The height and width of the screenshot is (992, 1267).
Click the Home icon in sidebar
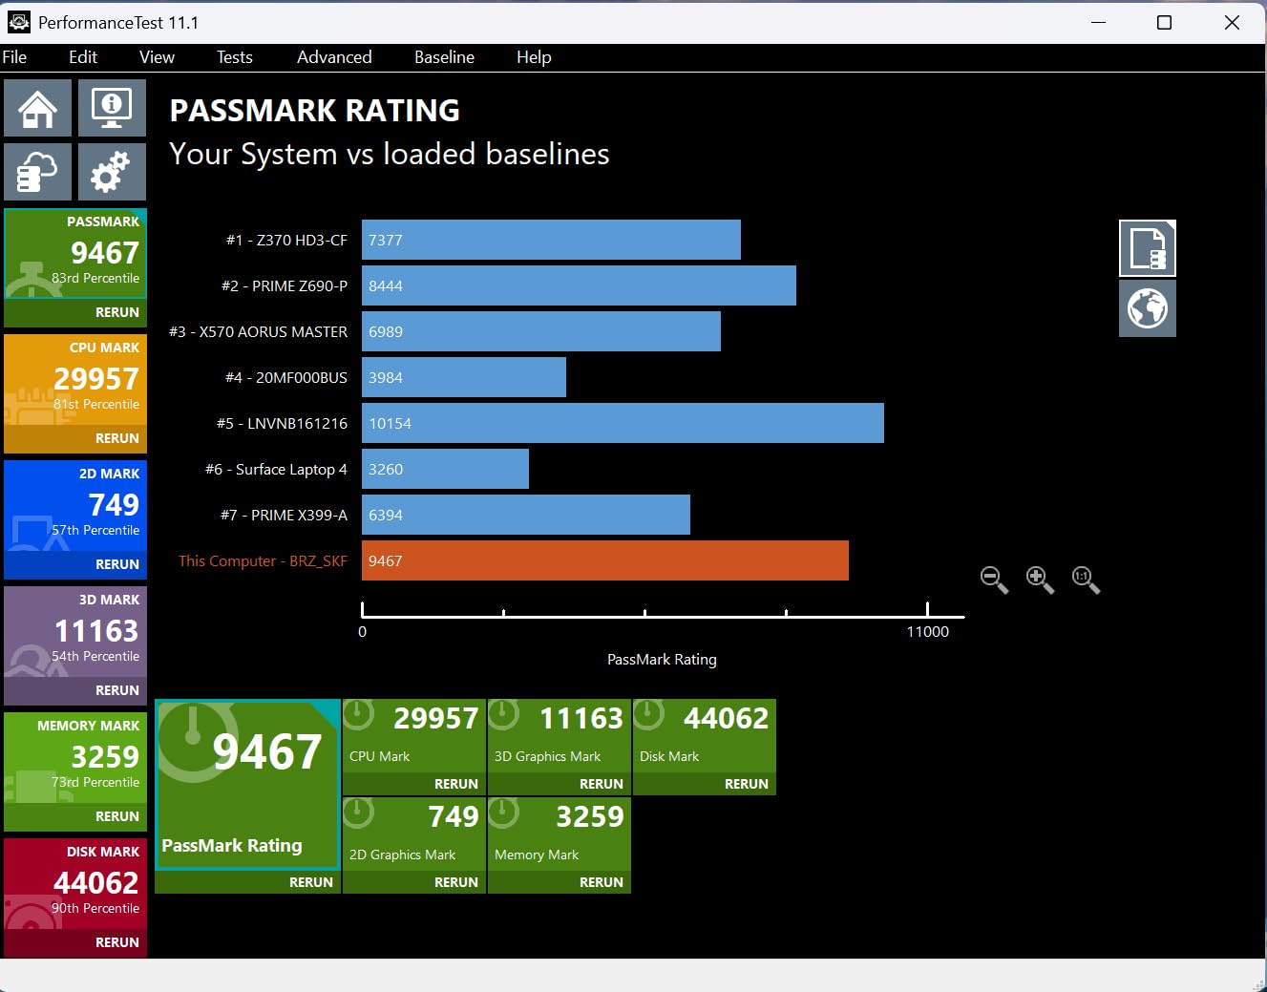click(x=38, y=108)
